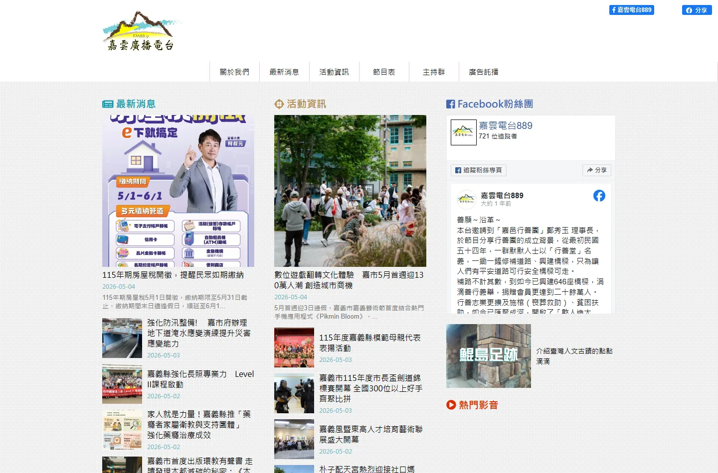This screenshot has height=473, width=718.
Task: Click the Pikmin Bloom article summary text
Action: click(349, 312)
